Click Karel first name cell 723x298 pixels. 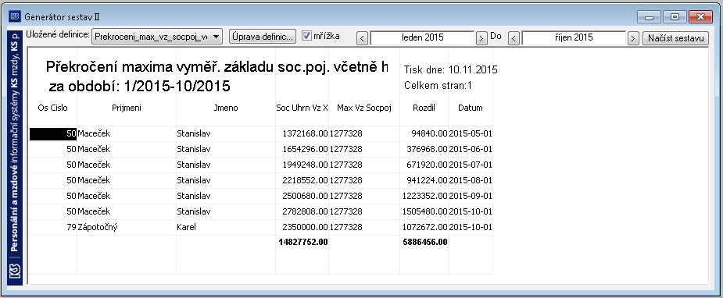tap(186, 227)
